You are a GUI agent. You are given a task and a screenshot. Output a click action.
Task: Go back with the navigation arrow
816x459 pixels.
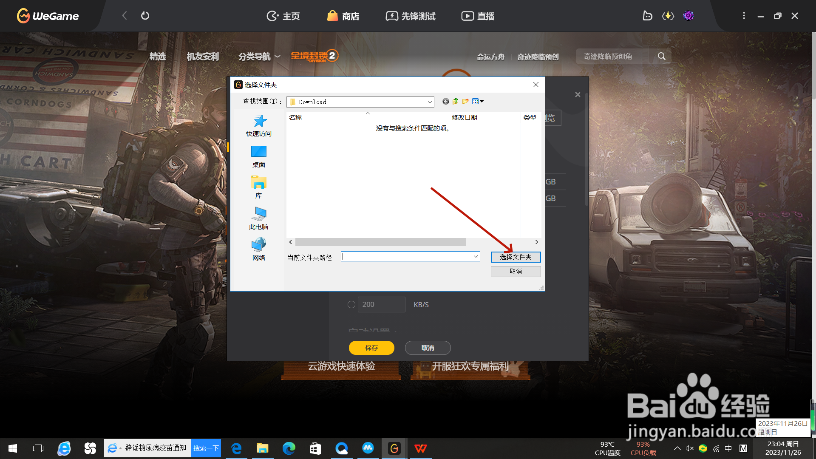125,16
